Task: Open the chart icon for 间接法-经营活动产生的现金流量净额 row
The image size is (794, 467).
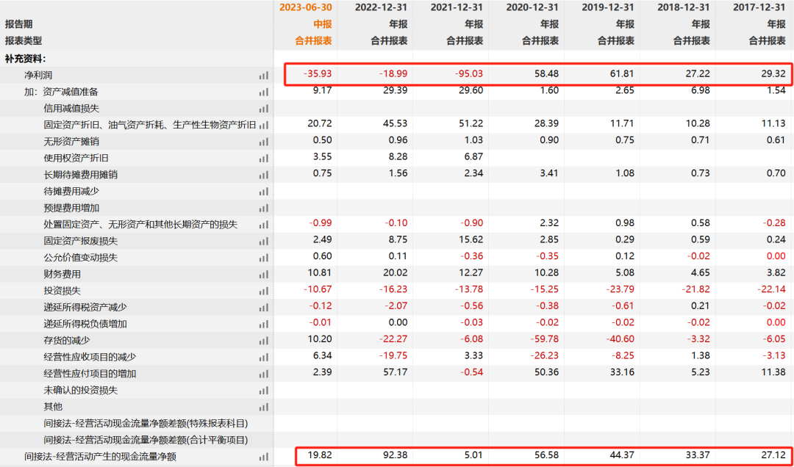Action: point(263,457)
